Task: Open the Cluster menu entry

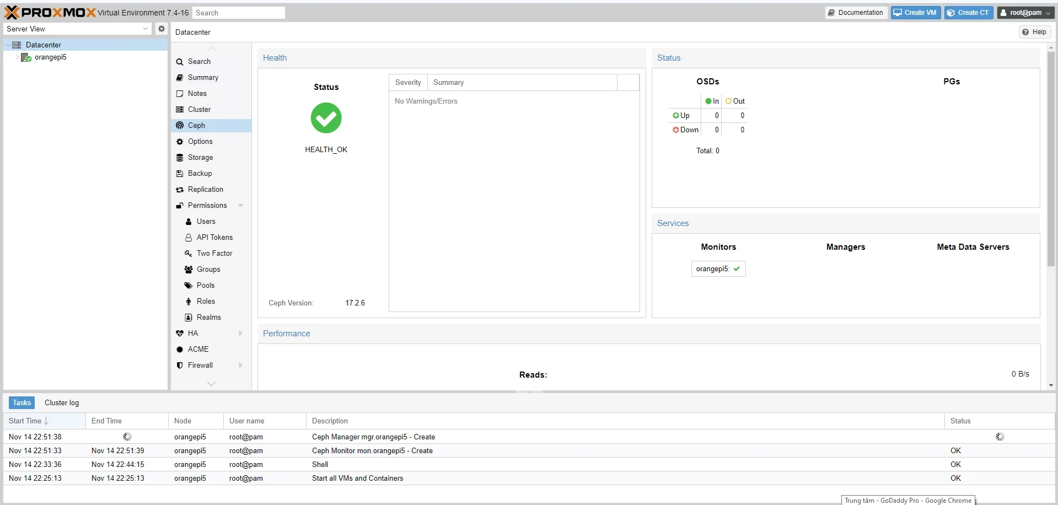Action: pyautogui.click(x=211, y=110)
